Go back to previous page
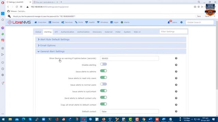Image resolution: width=218 pixels, height=122 pixels. coord(8,7)
